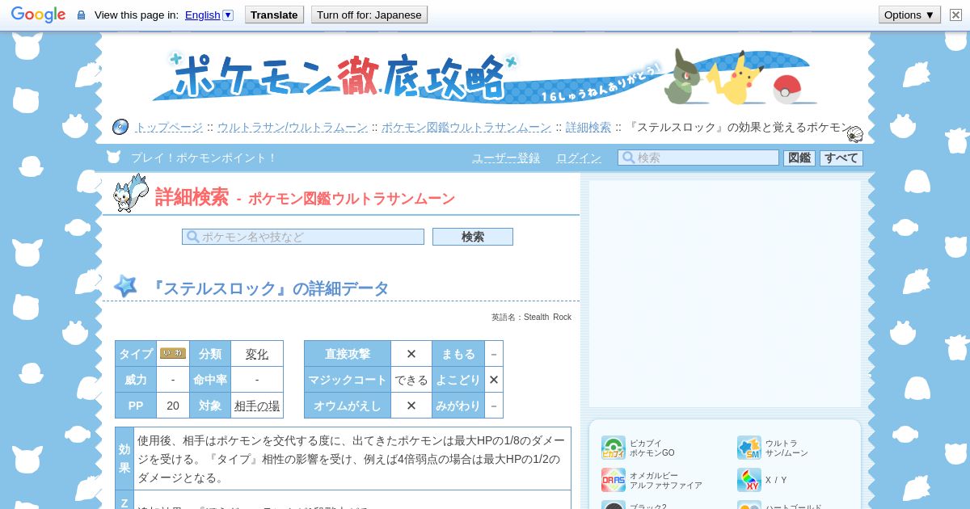Close the Google translate bar
This screenshot has height=509, width=970.
tap(955, 15)
